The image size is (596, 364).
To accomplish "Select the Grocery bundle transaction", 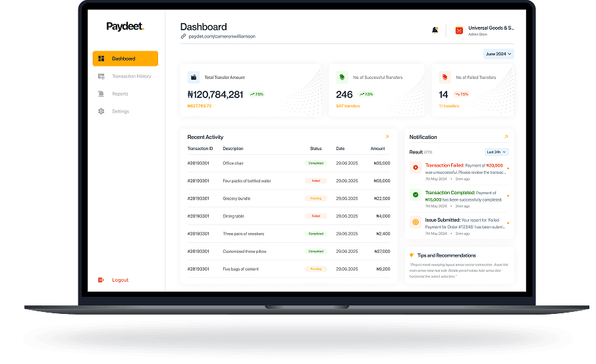I will [289, 198].
